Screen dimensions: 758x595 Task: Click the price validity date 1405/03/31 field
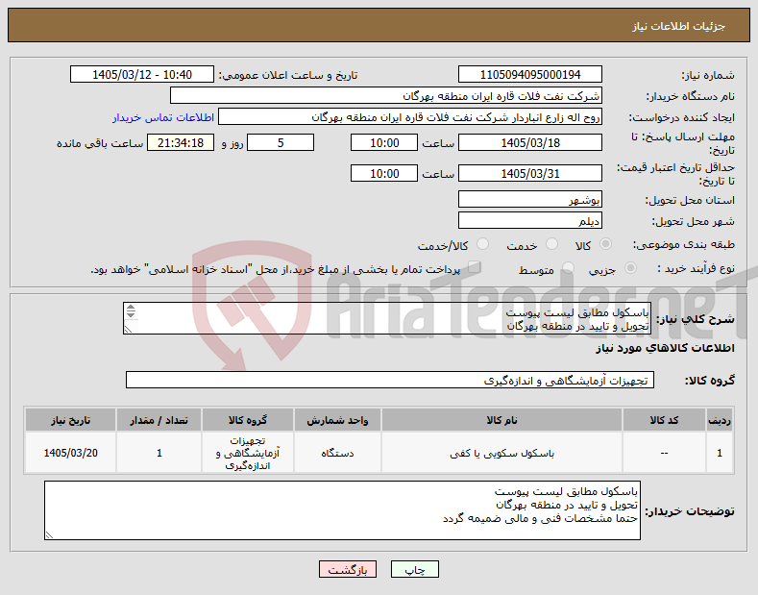tap(529, 174)
